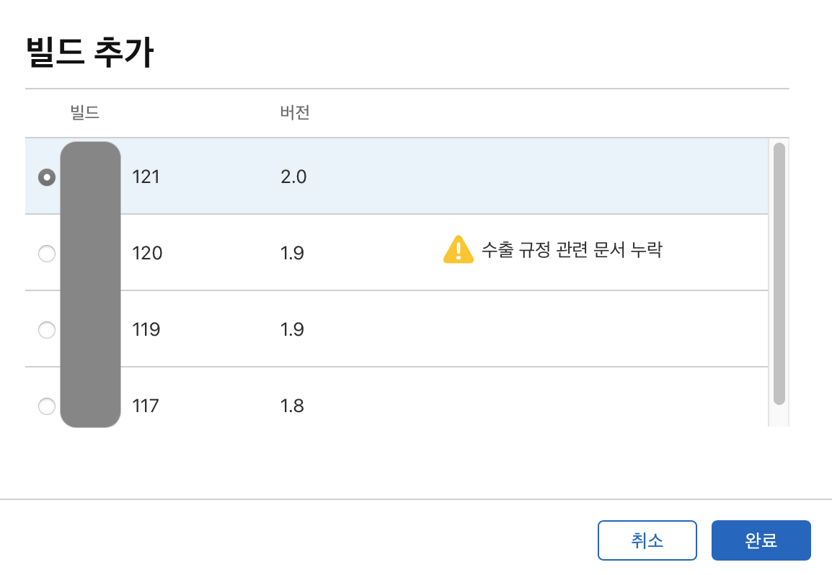Select the radio button for build 121
Screen dimensions: 832x575
(47, 177)
